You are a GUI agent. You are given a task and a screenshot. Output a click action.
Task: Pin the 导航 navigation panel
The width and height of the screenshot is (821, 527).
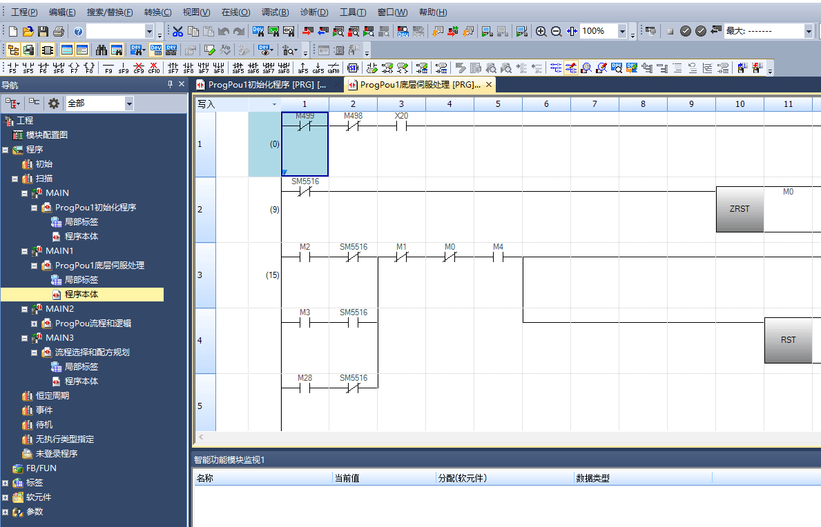[x=171, y=84]
